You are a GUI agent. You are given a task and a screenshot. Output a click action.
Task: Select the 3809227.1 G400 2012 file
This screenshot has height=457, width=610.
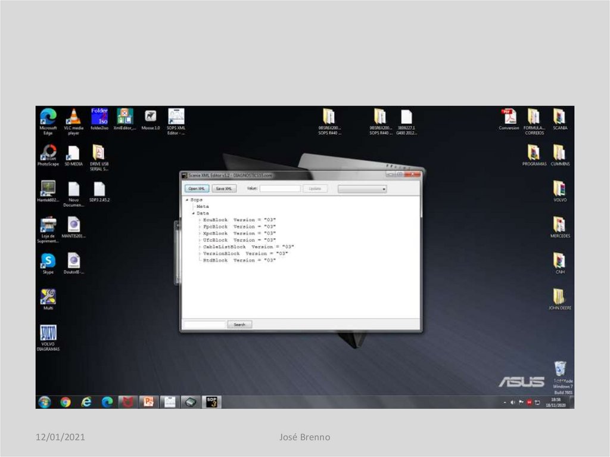[406, 122]
